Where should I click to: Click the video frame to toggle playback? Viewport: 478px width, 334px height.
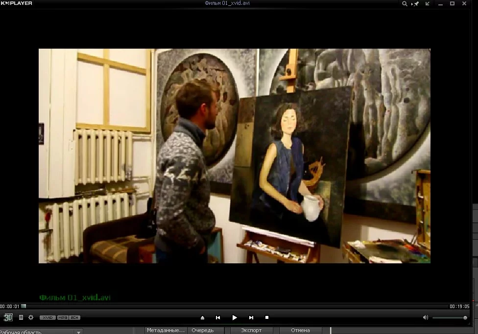click(235, 156)
